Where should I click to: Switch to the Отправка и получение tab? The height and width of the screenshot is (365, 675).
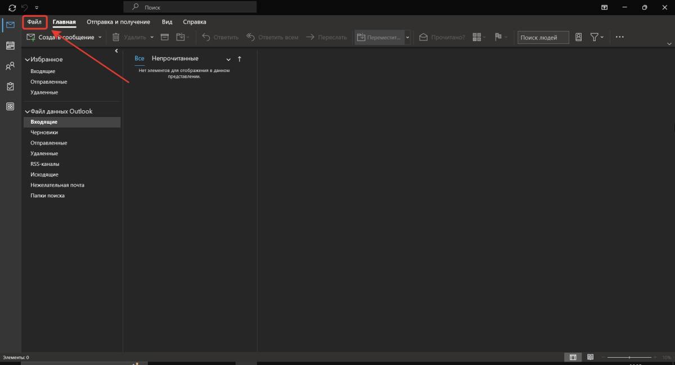pos(118,22)
